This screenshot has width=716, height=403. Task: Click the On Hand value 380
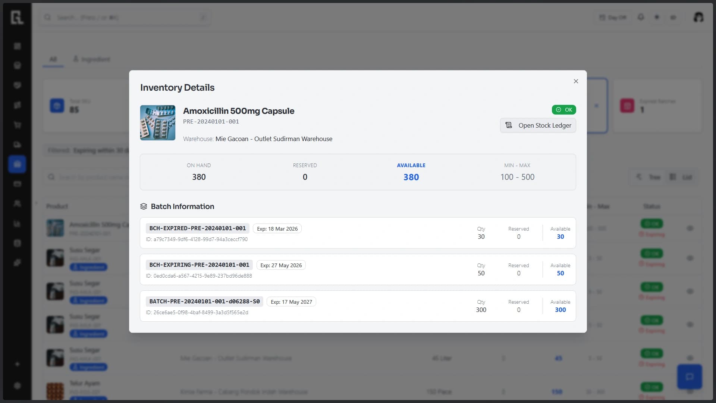[x=199, y=177]
